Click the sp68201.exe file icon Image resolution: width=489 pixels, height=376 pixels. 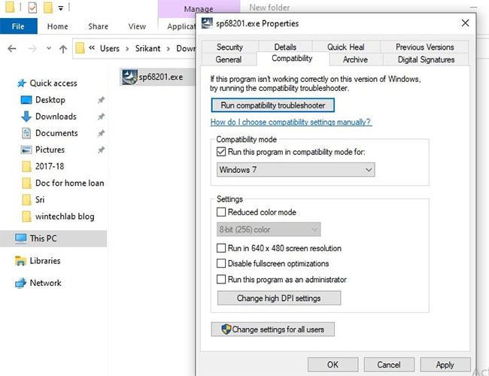point(128,77)
